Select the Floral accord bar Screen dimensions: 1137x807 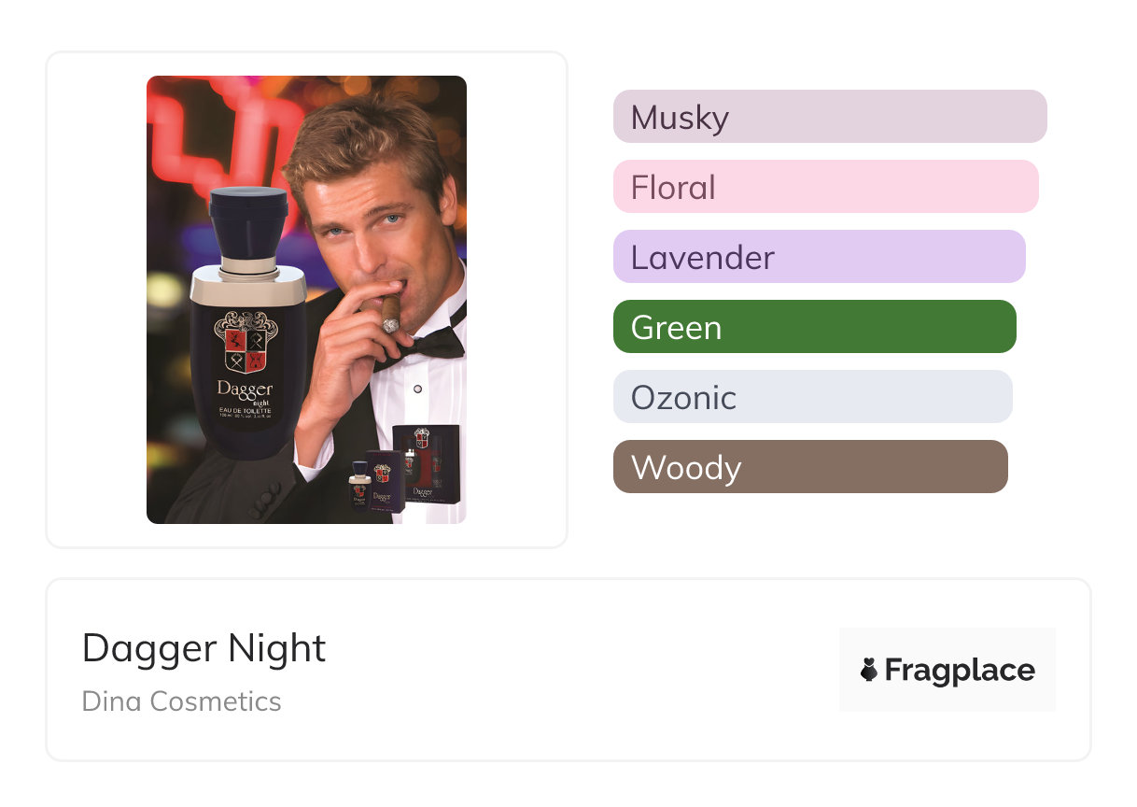click(825, 187)
